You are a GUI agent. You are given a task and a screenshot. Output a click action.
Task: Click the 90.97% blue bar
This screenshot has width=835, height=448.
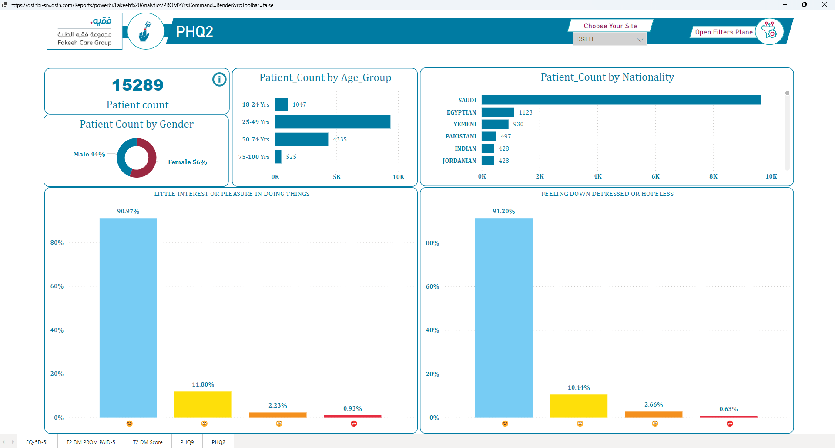coord(128,318)
